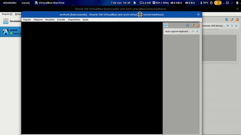Click list-view icon in Gerenciador toolbar
The image size is (241, 135).
point(227,19)
